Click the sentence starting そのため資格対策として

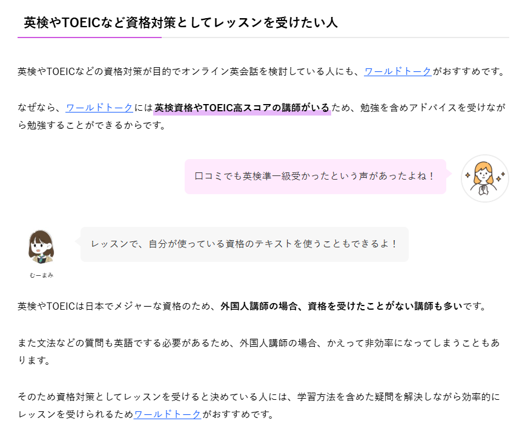tap(259, 405)
